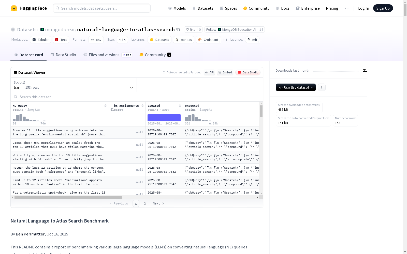Click the Croissant library tag
The width and height of the screenshot is (407, 254).
(x=208, y=40)
